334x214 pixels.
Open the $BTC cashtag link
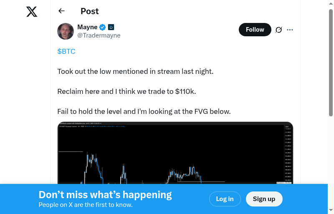point(66,51)
